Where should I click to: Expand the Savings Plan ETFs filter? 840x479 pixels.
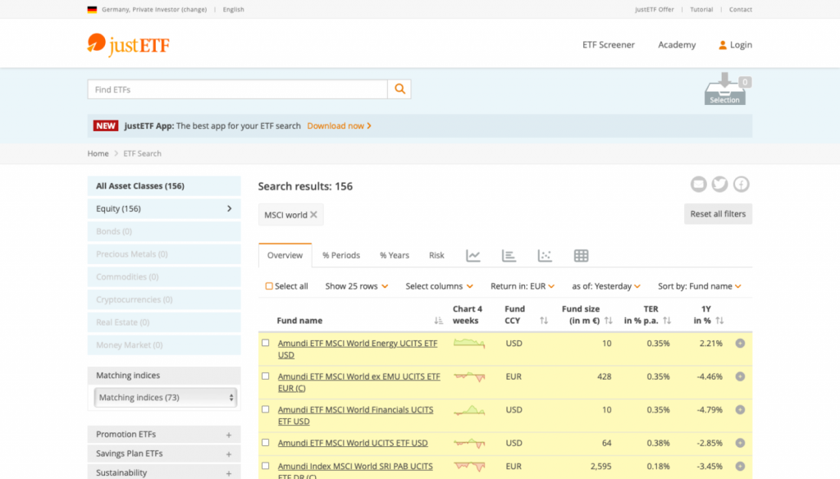[x=164, y=454]
